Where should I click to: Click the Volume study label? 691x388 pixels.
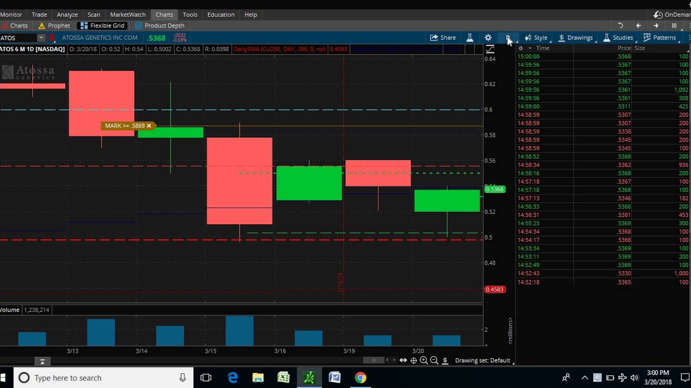point(10,310)
